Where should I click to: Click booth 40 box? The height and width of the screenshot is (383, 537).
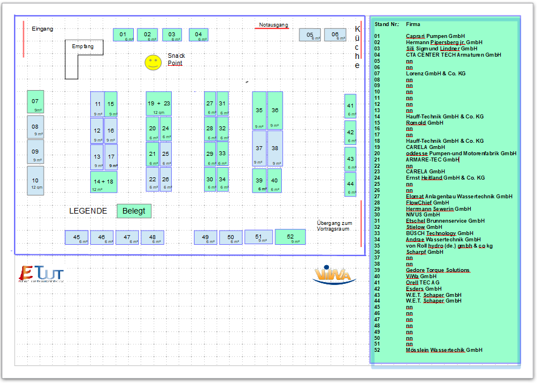coord(274,181)
